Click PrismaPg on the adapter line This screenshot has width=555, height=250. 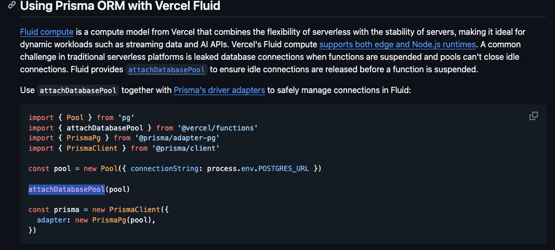pyautogui.click(x=109, y=220)
